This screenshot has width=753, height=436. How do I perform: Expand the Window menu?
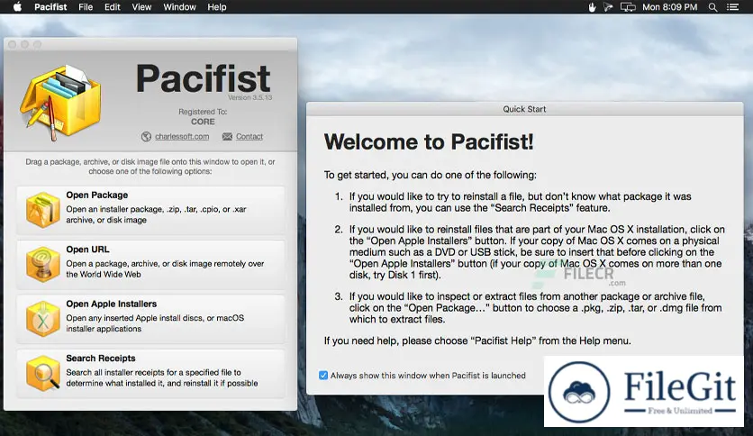(180, 7)
